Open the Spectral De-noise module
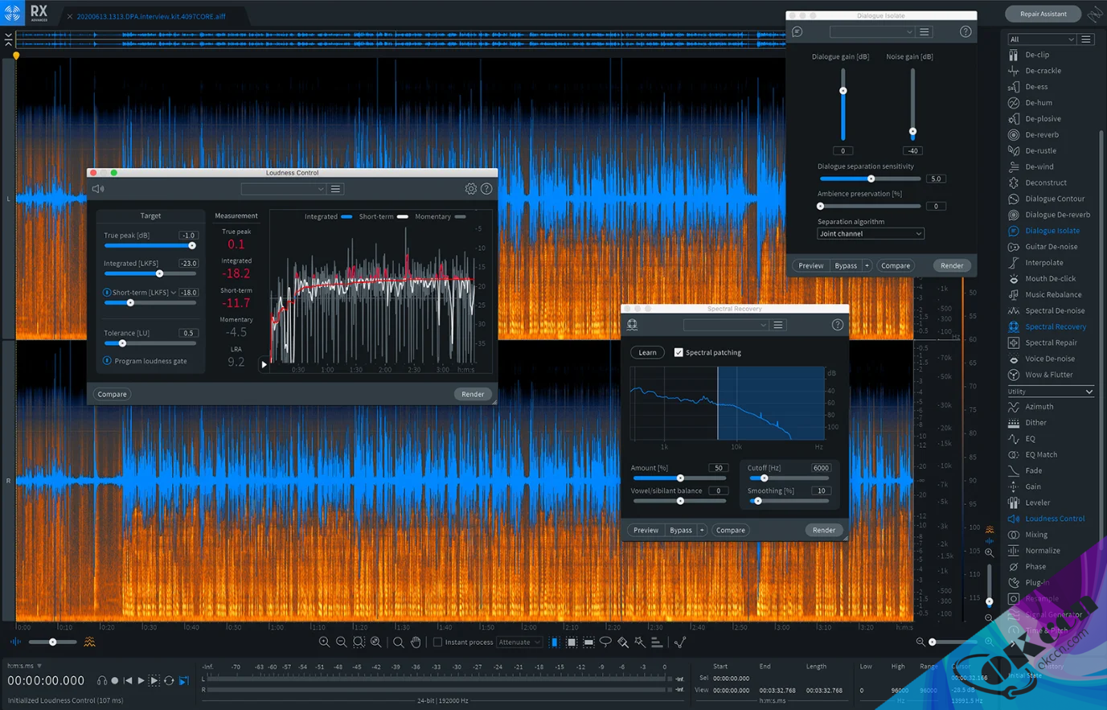 (1055, 311)
